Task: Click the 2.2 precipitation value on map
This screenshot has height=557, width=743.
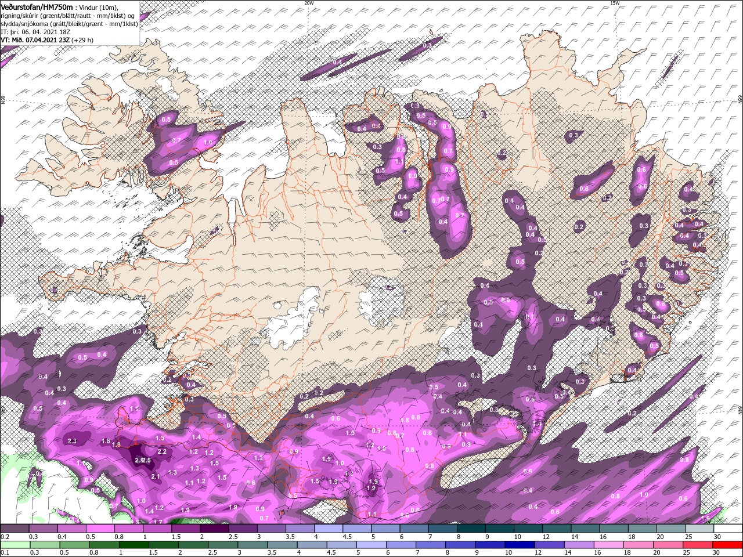Action: tap(162, 451)
